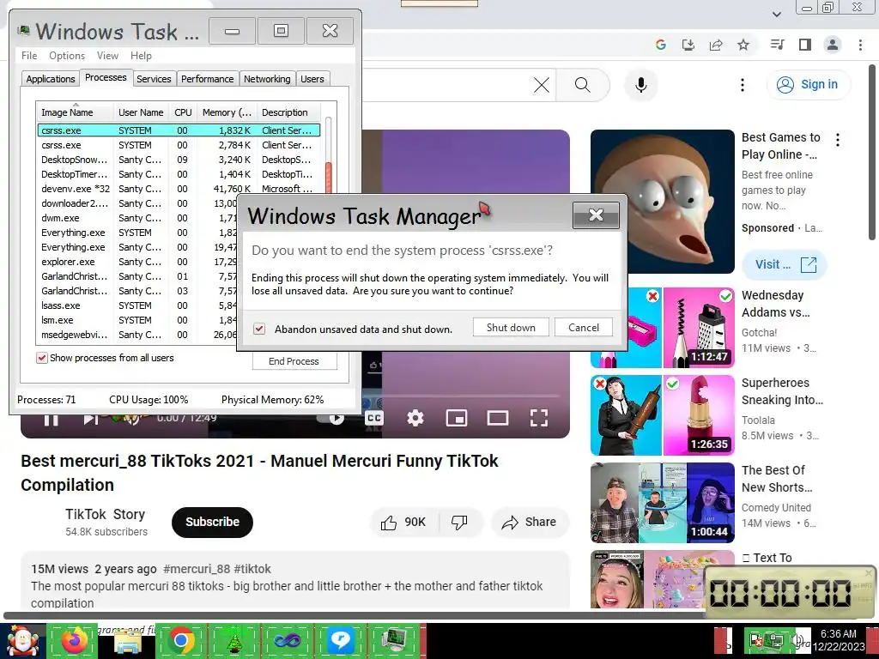Sort the process list by the Image Name column
This screenshot has height=659, width=879.
click(76, 112)
